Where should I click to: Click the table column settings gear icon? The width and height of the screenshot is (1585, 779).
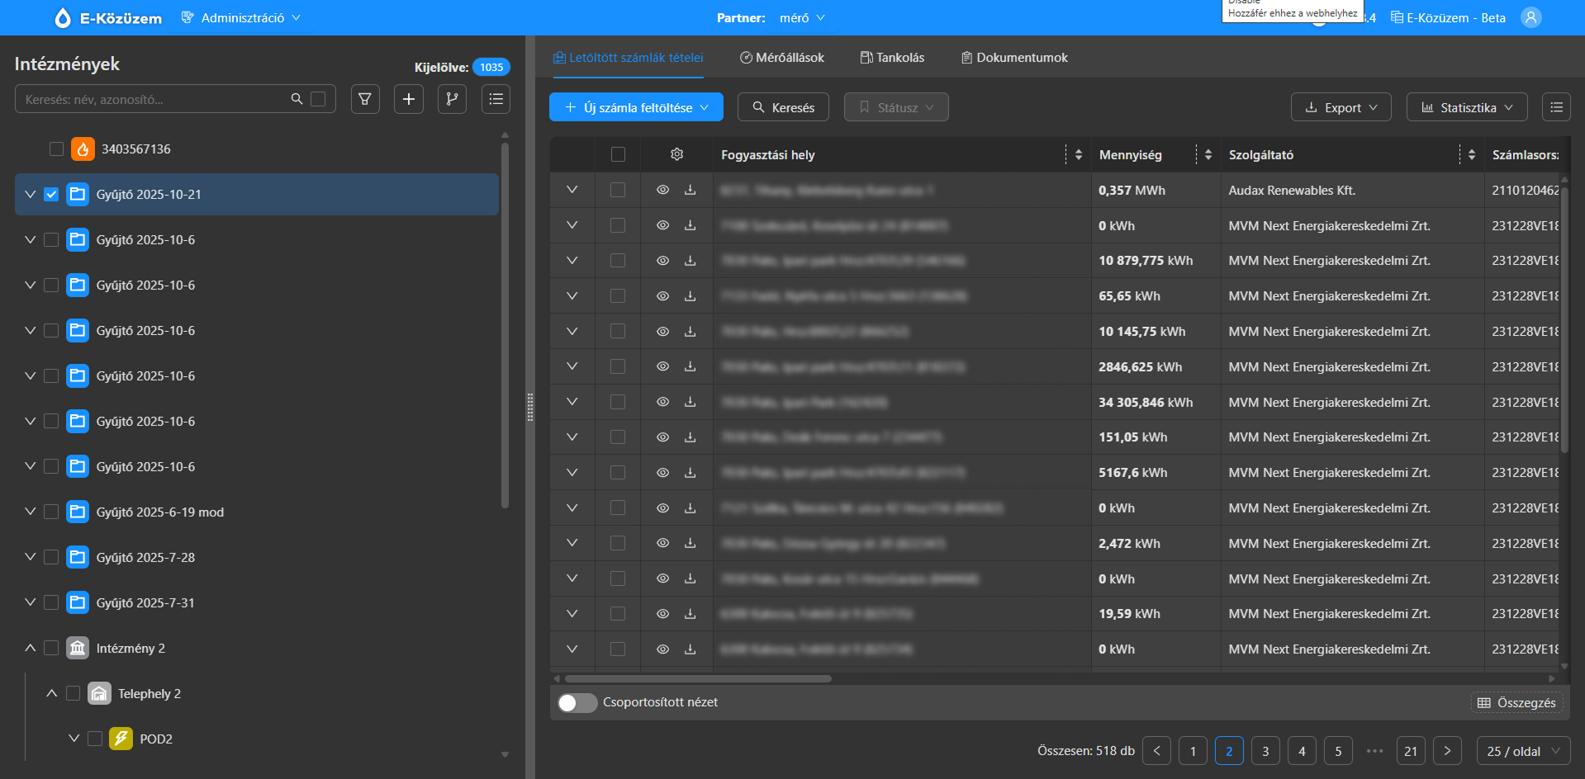tap(676, 154)
